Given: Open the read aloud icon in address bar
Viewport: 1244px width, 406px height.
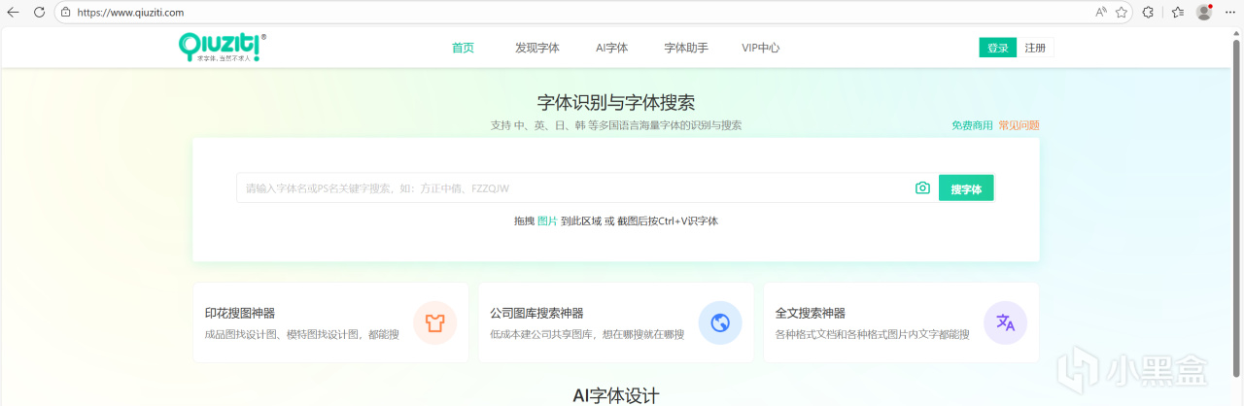Looking at the screenshot, I should [1101, 13].
